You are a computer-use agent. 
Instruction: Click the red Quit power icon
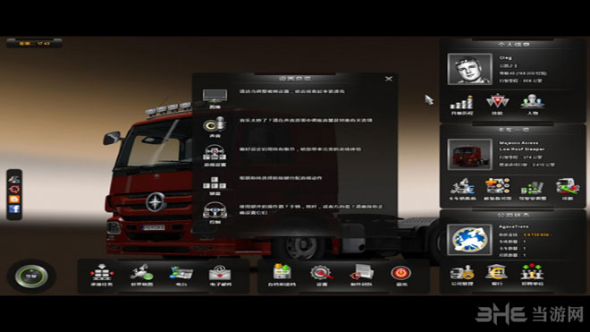[x=400, y=273]
